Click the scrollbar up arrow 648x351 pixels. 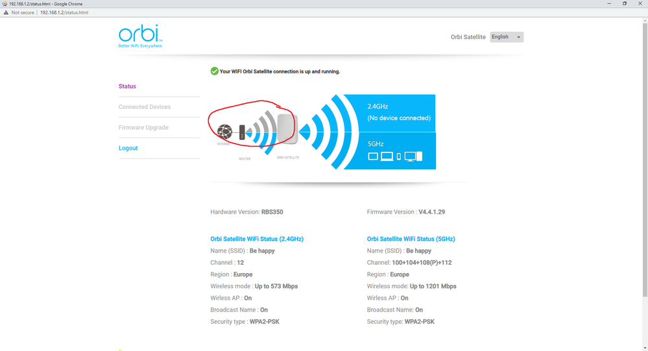click(x=645, y=20)
